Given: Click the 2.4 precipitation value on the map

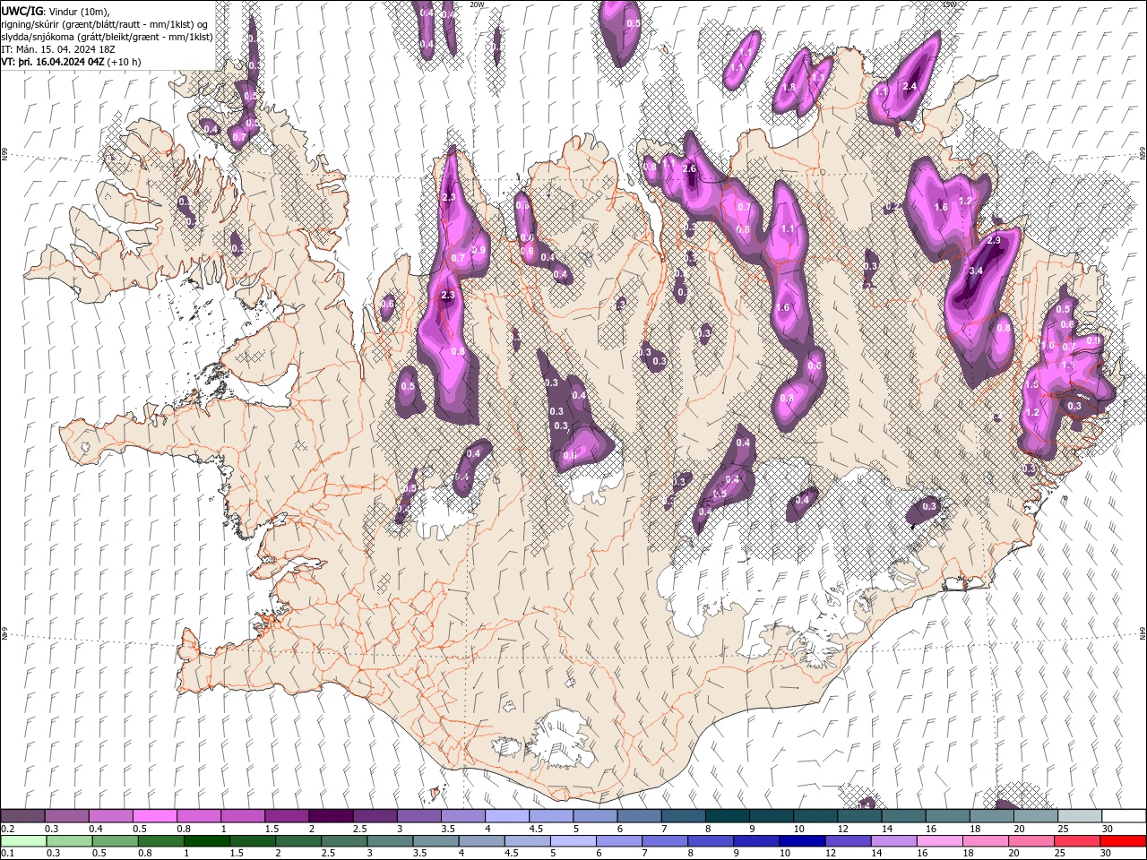Looking at the screenshot, I should [910, 86].
